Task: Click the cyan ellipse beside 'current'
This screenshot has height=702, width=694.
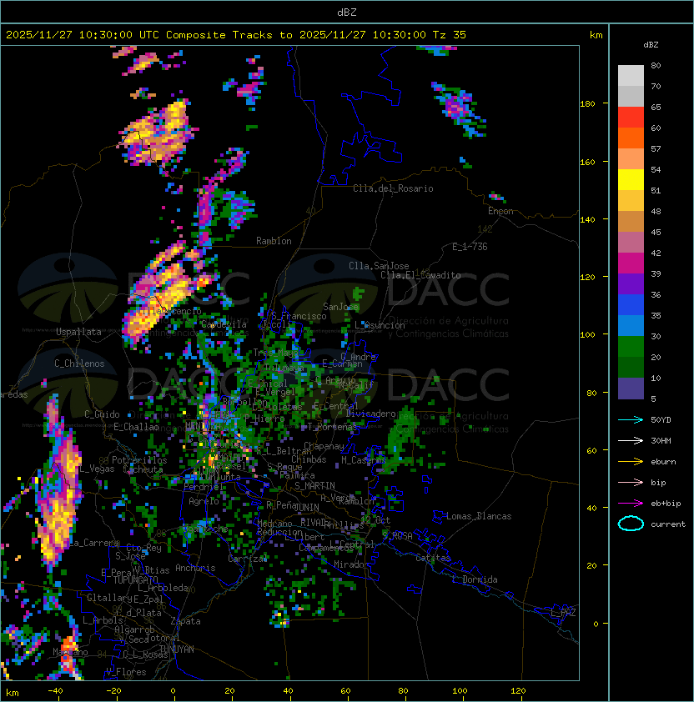Action: [631, 524]
